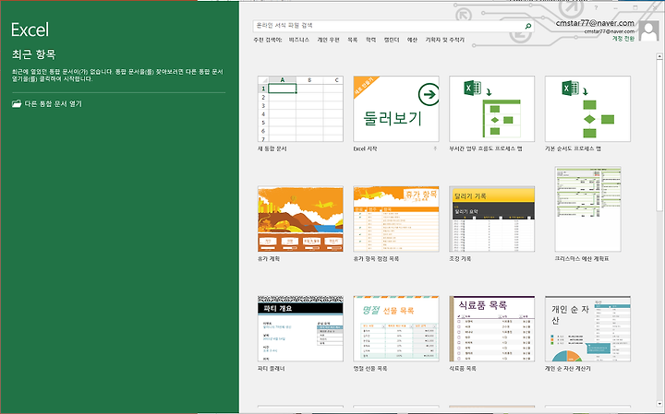The image size is (665, 414).
Task: Select the 캘린더 suggested search
Action: (x=392, y=40)
